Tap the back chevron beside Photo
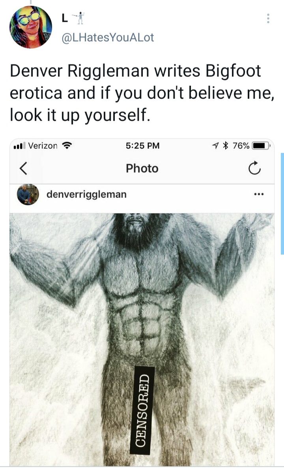 [x=23, y=168]
